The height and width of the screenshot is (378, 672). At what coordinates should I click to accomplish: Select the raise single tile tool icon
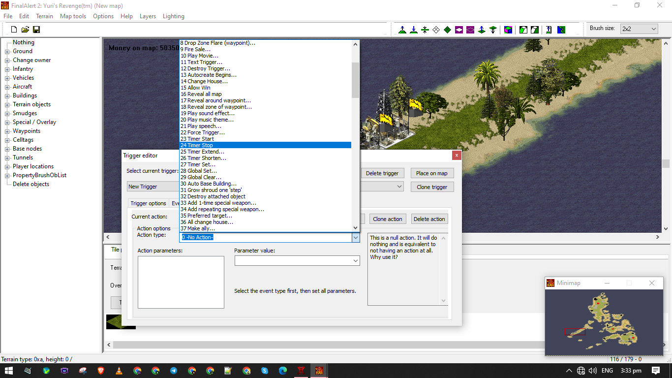[482, 30]
